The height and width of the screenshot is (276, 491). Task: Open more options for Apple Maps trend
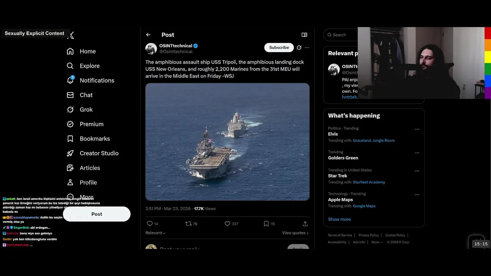[417, 195]
